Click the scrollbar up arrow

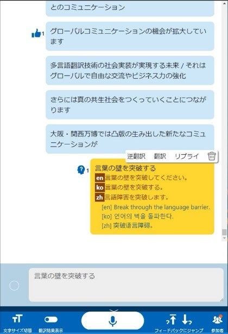click(x=224, y=3)
